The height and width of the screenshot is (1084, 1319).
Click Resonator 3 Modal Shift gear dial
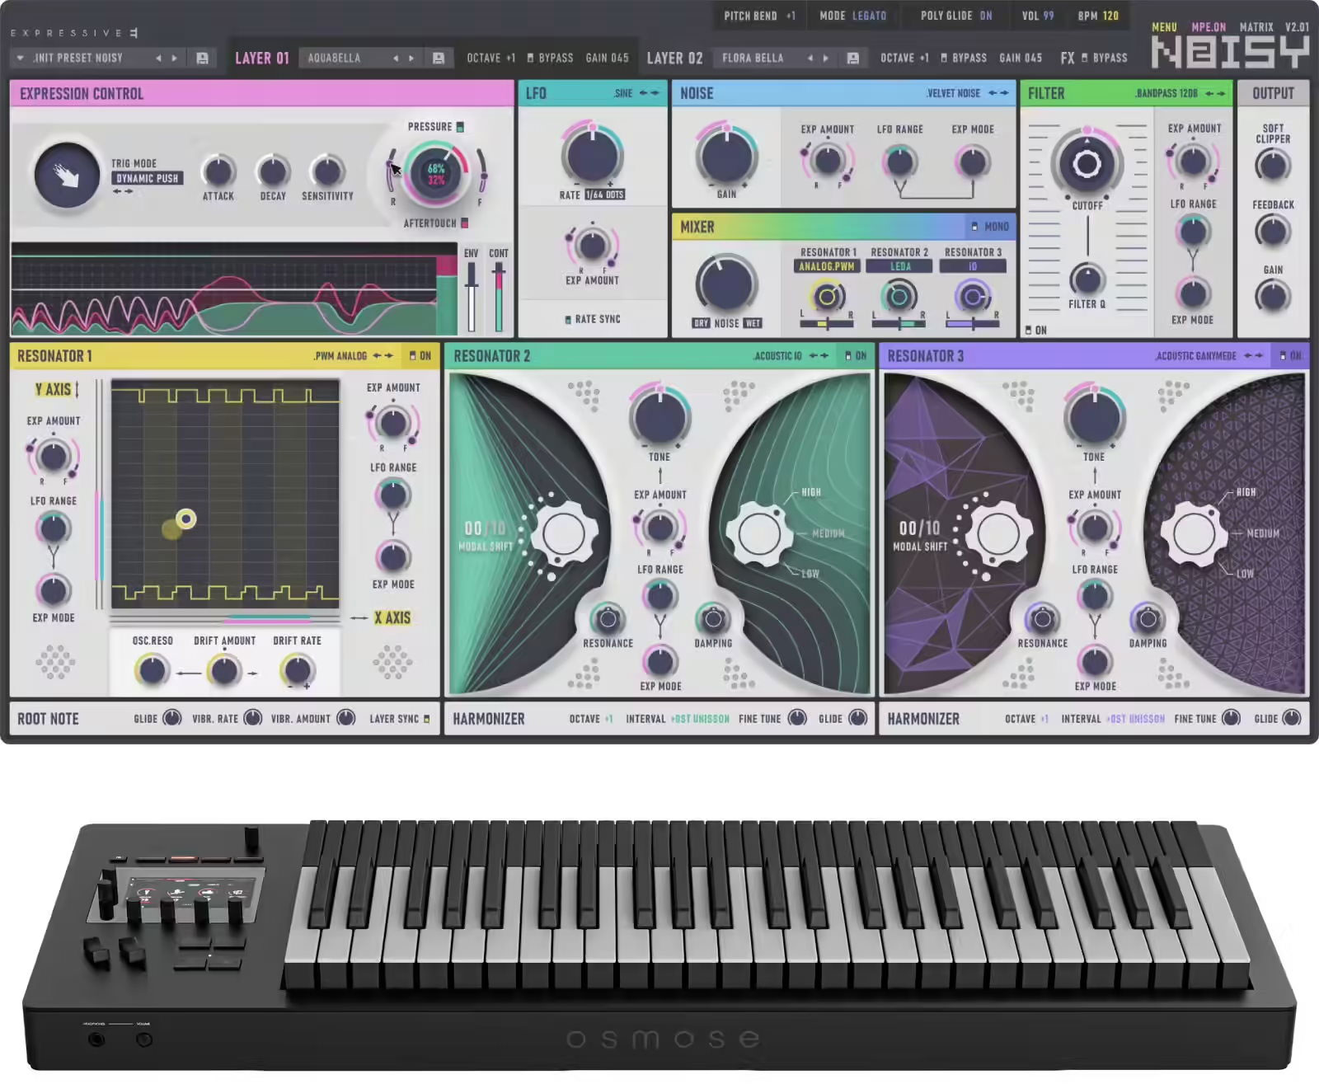coord(997,534)
